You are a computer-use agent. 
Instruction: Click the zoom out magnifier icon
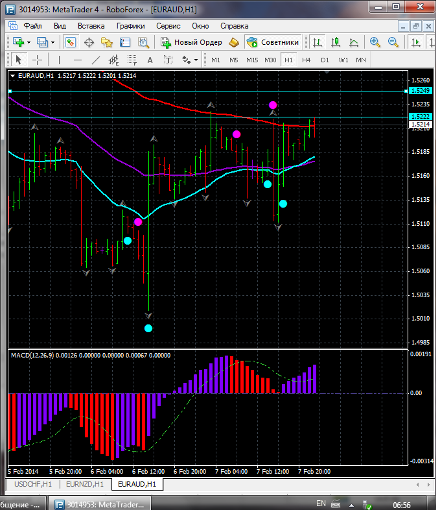(393, 42)
